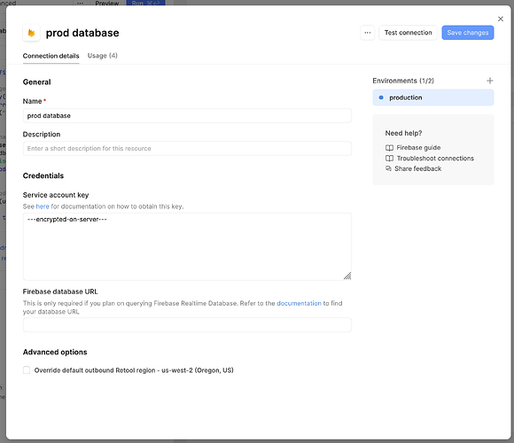The height and width of the screenshot is (443, 514).
Task: Click the service account key resize handle
Action: pos(347,276)
